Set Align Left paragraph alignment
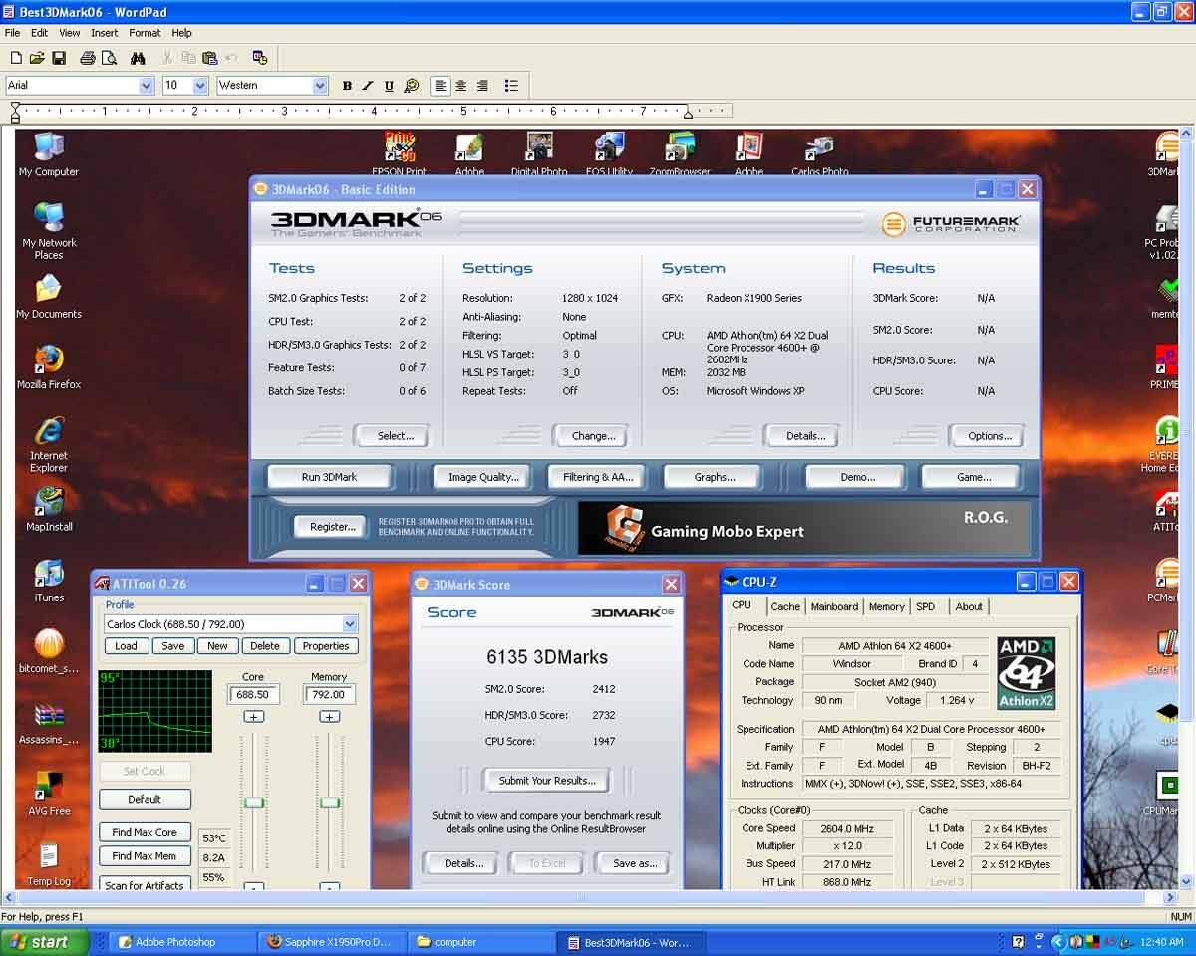The image size is (1196, 956). [440, 86]
